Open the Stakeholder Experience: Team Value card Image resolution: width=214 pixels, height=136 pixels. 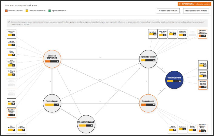203,85
